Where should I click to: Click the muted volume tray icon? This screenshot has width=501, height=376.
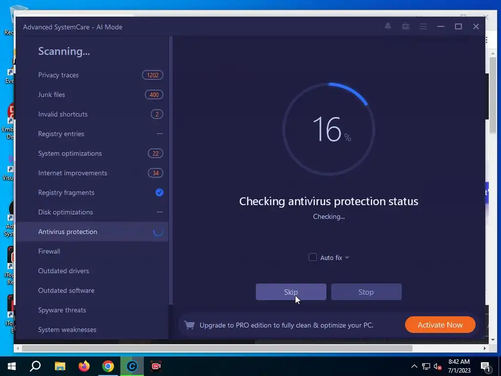click(438, 366)
